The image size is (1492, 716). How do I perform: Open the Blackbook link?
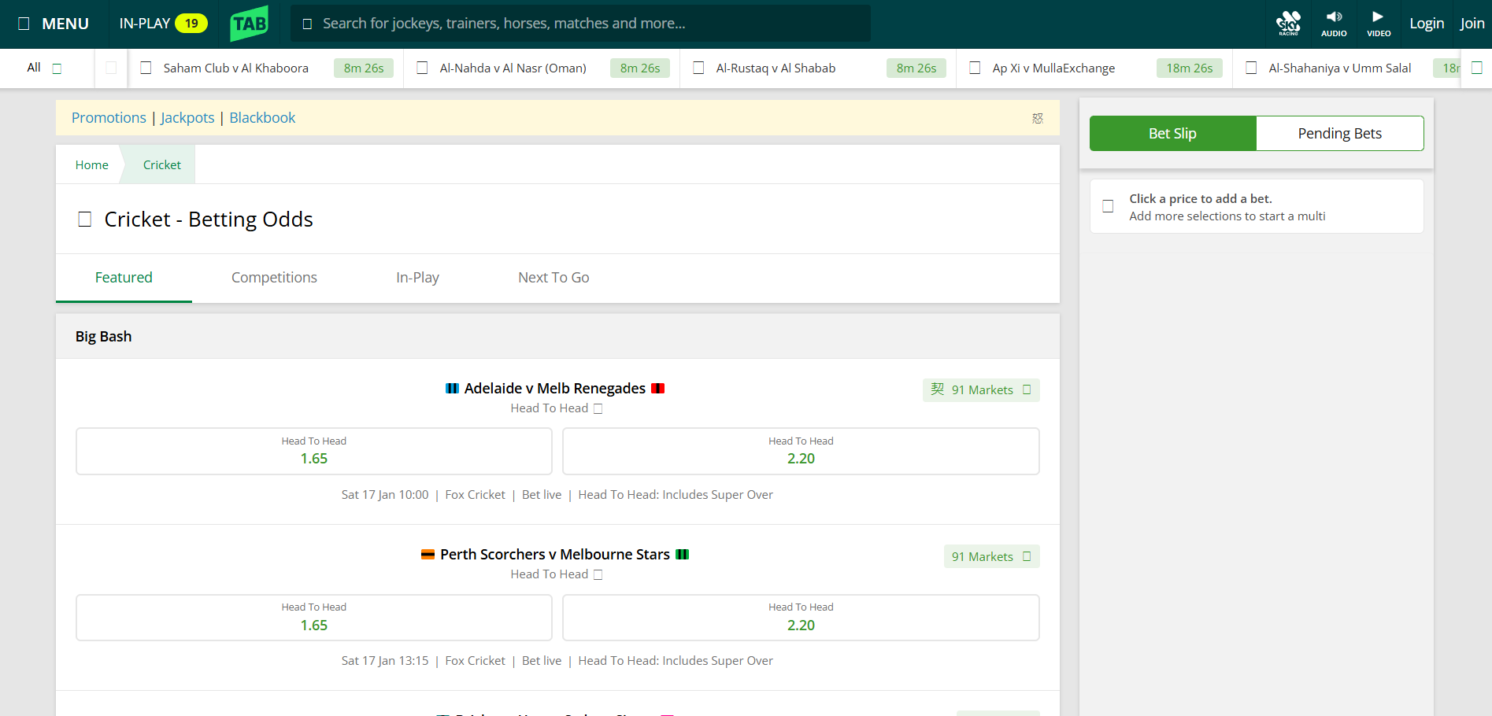coord(262,118)
